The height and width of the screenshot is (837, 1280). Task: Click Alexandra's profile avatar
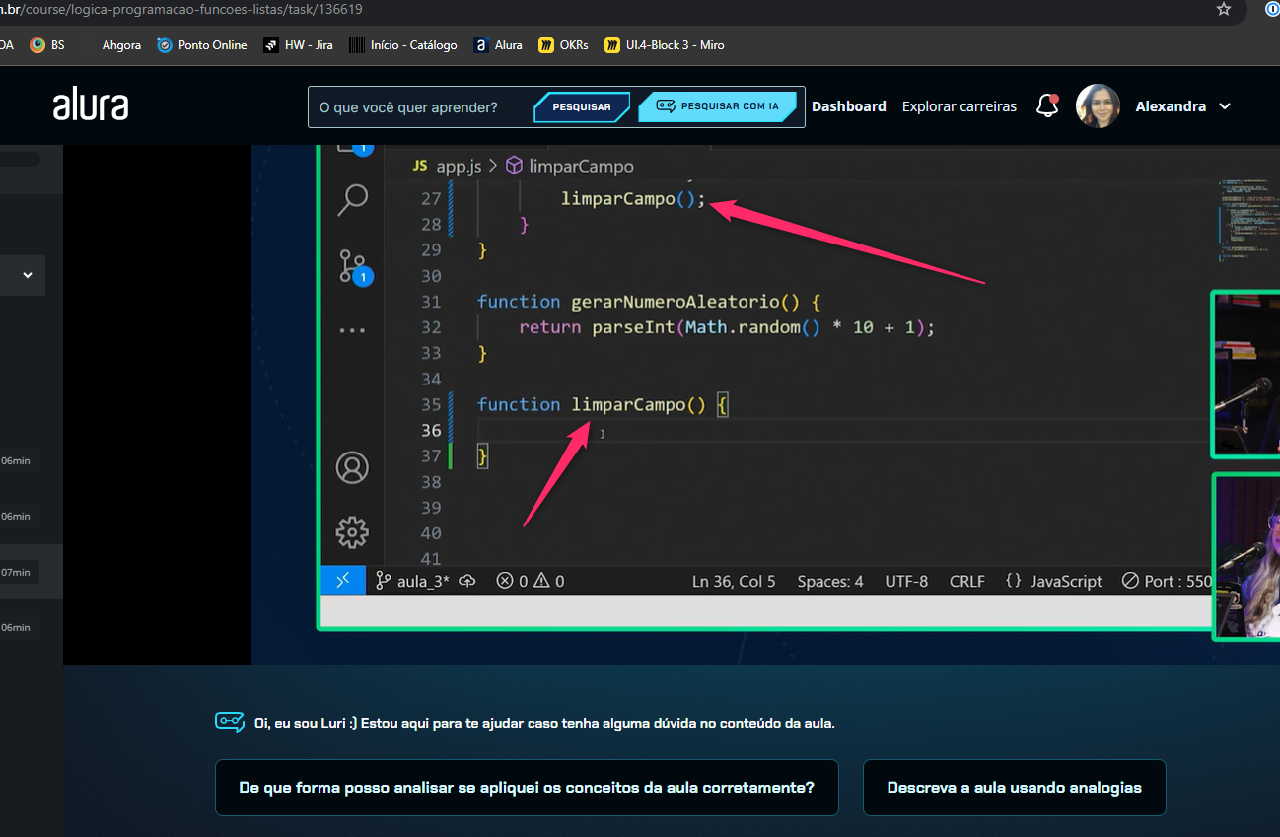coord(1098,106)
